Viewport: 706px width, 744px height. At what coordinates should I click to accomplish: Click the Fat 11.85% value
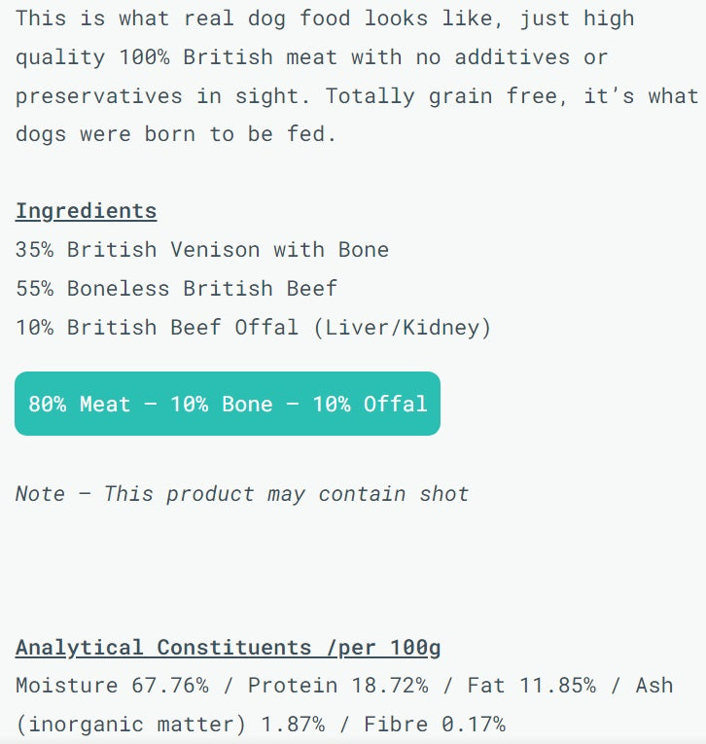tap(531, 686)
